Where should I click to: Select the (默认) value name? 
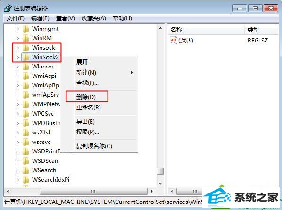pos(186,41)
